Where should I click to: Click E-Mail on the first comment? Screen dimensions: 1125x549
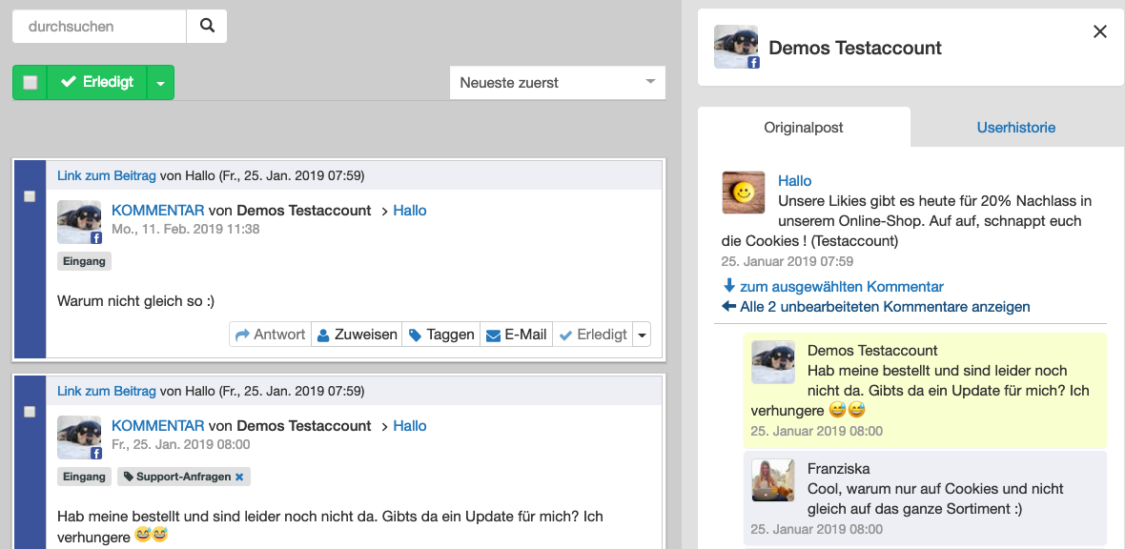tap(516, 335)
